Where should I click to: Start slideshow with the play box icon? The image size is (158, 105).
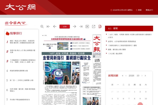(87, 27)
